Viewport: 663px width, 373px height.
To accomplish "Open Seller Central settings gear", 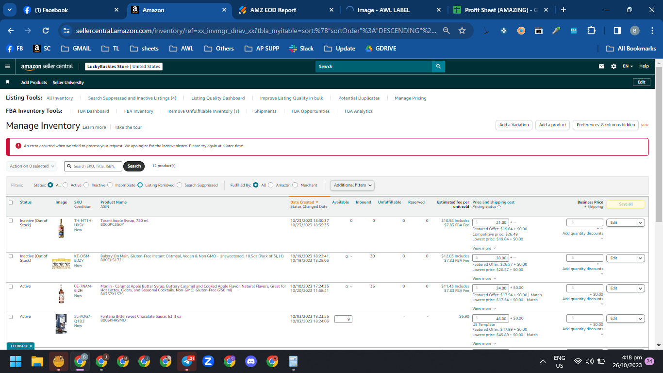I will pyautogui.click(x=613, y=67).
